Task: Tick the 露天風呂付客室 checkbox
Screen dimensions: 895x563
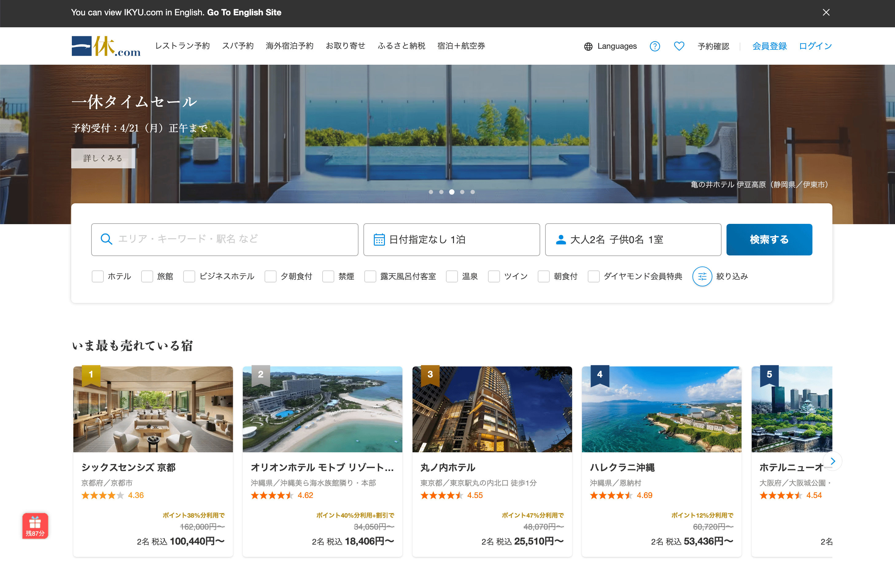Action: (x=370, y=276)
